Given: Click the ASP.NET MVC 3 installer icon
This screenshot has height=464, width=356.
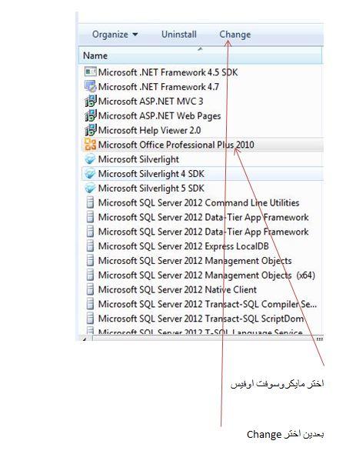Looking at the screenshot, I should [x=90, y=101].
